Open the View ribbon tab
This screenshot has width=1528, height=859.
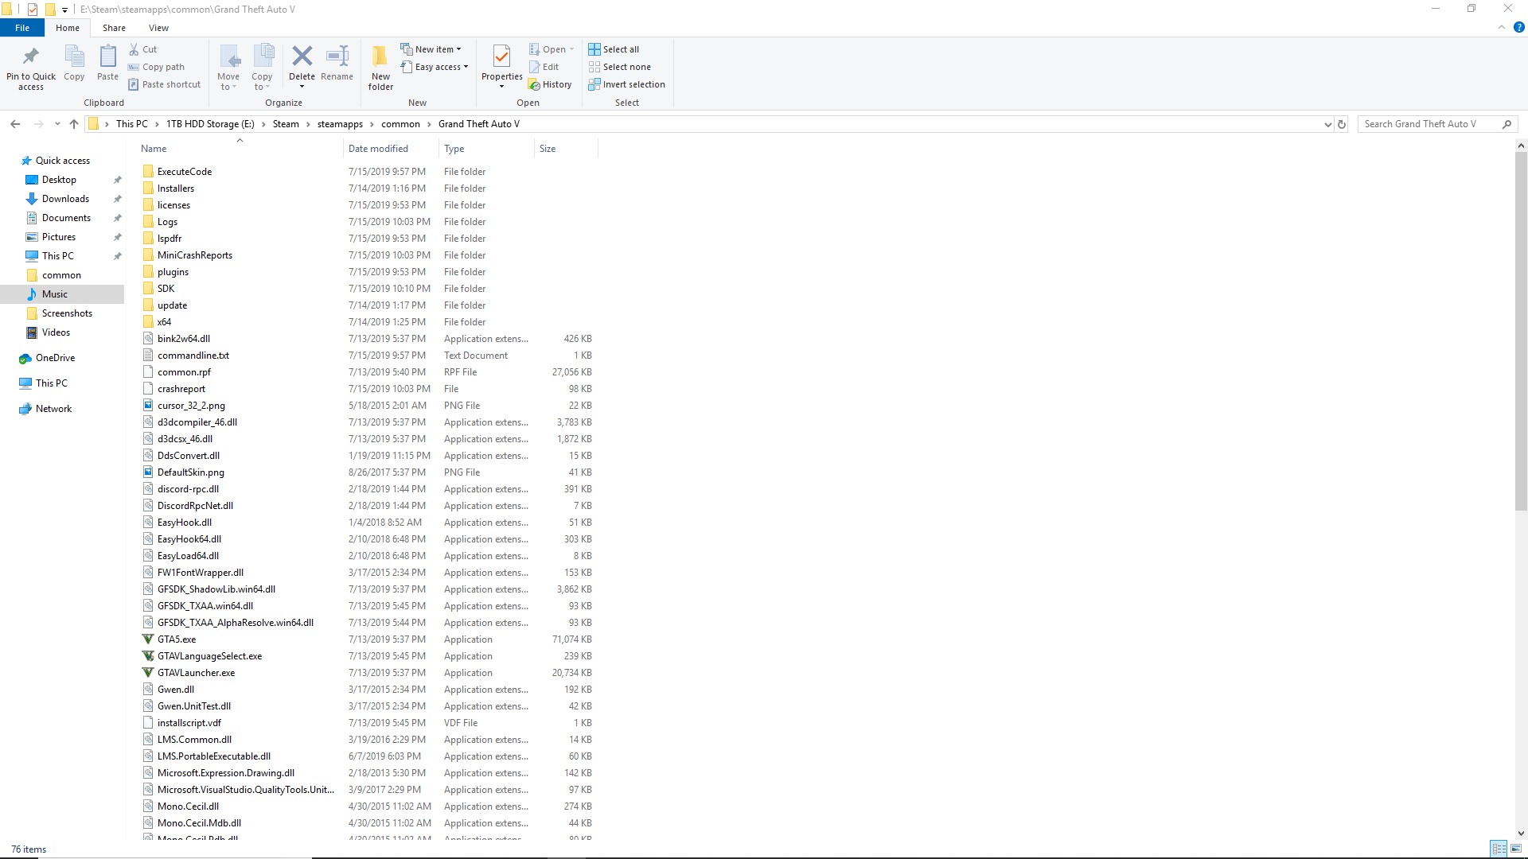(x=158, y=28)
